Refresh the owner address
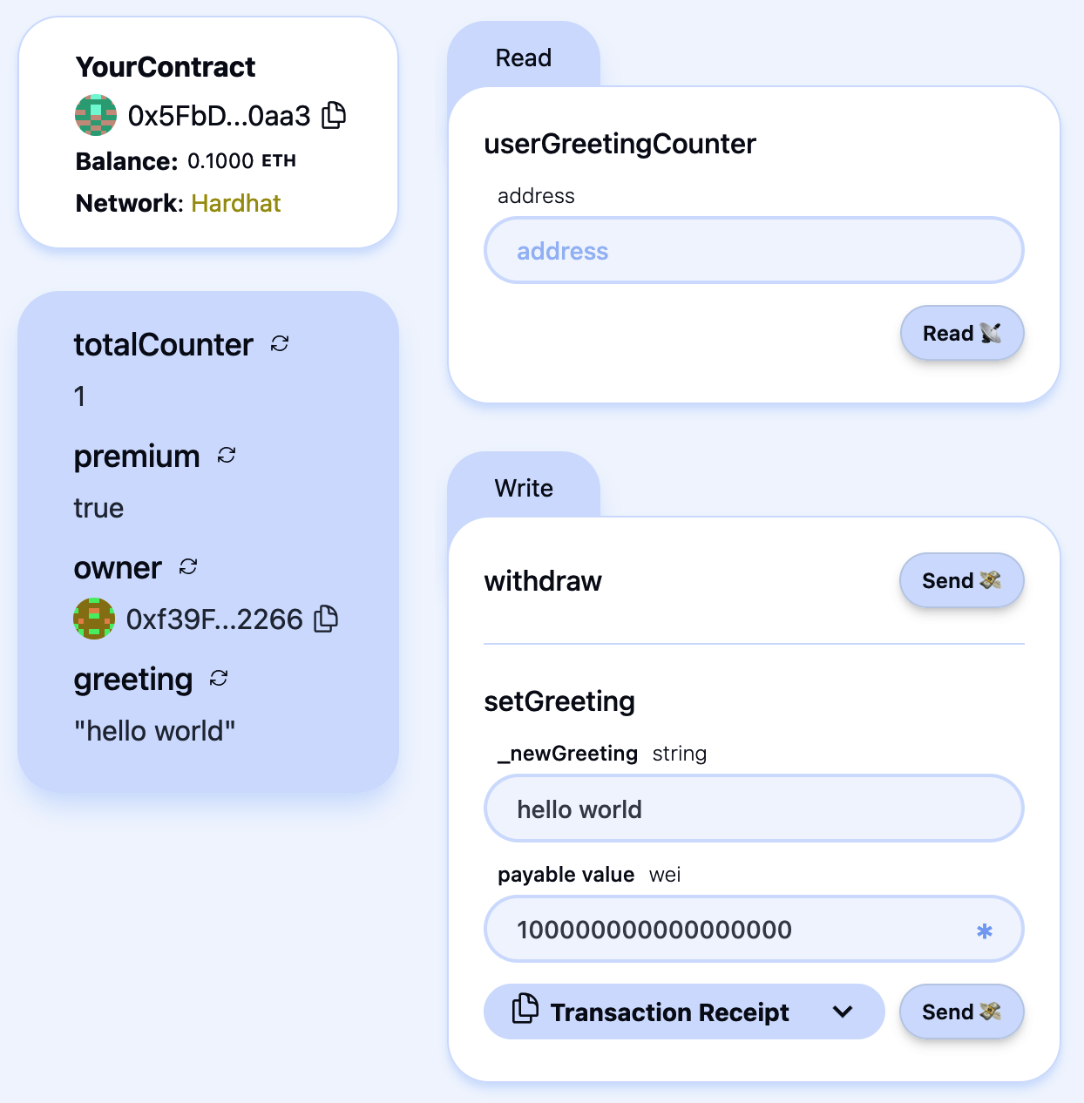 pos(188,567)
